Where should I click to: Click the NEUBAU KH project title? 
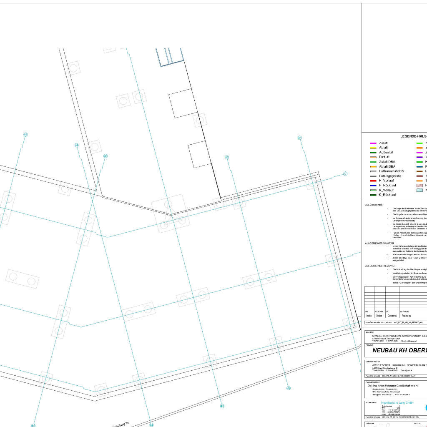(x=399, y=351)
